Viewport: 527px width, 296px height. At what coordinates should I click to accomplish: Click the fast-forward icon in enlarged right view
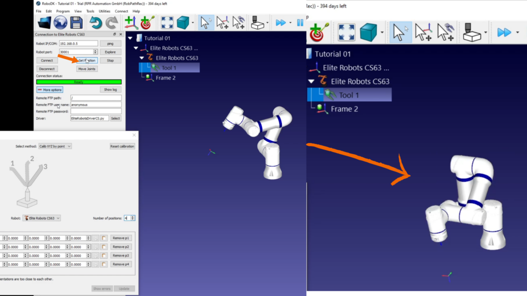pyautogui.click(x=504, y=32)
